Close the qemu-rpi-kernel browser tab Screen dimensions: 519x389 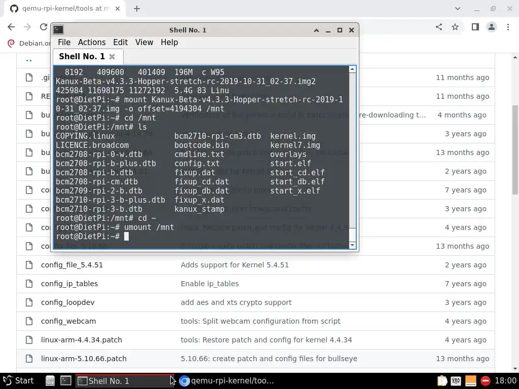coord(118,9)
